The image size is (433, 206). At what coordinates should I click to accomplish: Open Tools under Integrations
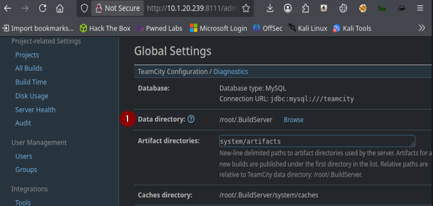[23, 202]
